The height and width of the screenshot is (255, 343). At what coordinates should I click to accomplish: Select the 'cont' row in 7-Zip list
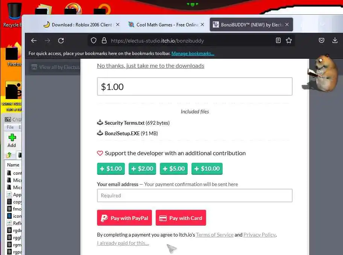click(14, 173)
